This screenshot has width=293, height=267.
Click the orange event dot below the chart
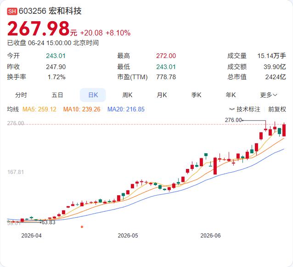click(82, 227)
